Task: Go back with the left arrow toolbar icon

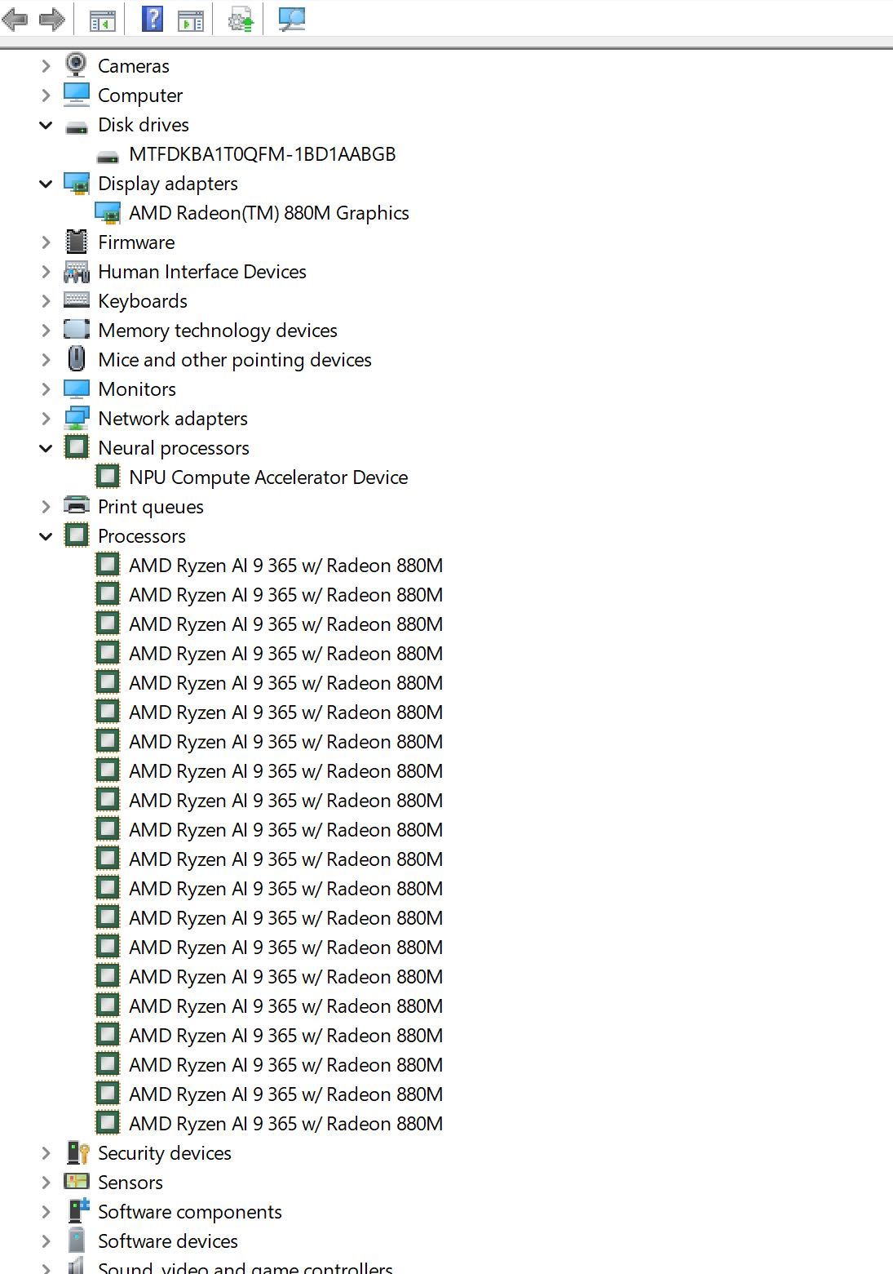Action: (15, 19)
